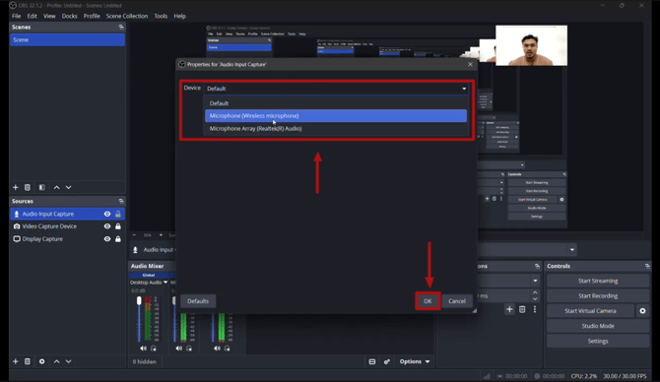Open scene filters icon in Scenes toolbar
660x382 pixels.
click(x=41, y=187)
